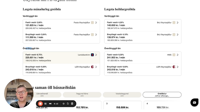
Task: Click the HMS logo icon
Action: click(x=174, y=55)
